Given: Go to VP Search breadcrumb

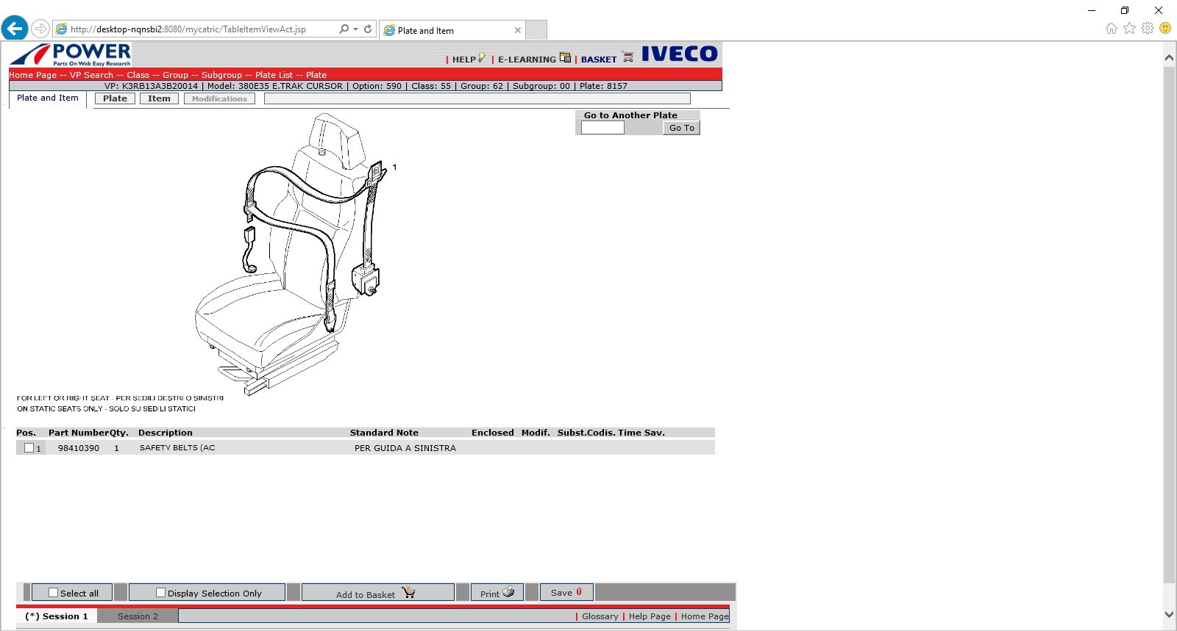Looking at the screenshot, I should pos(91,75).
